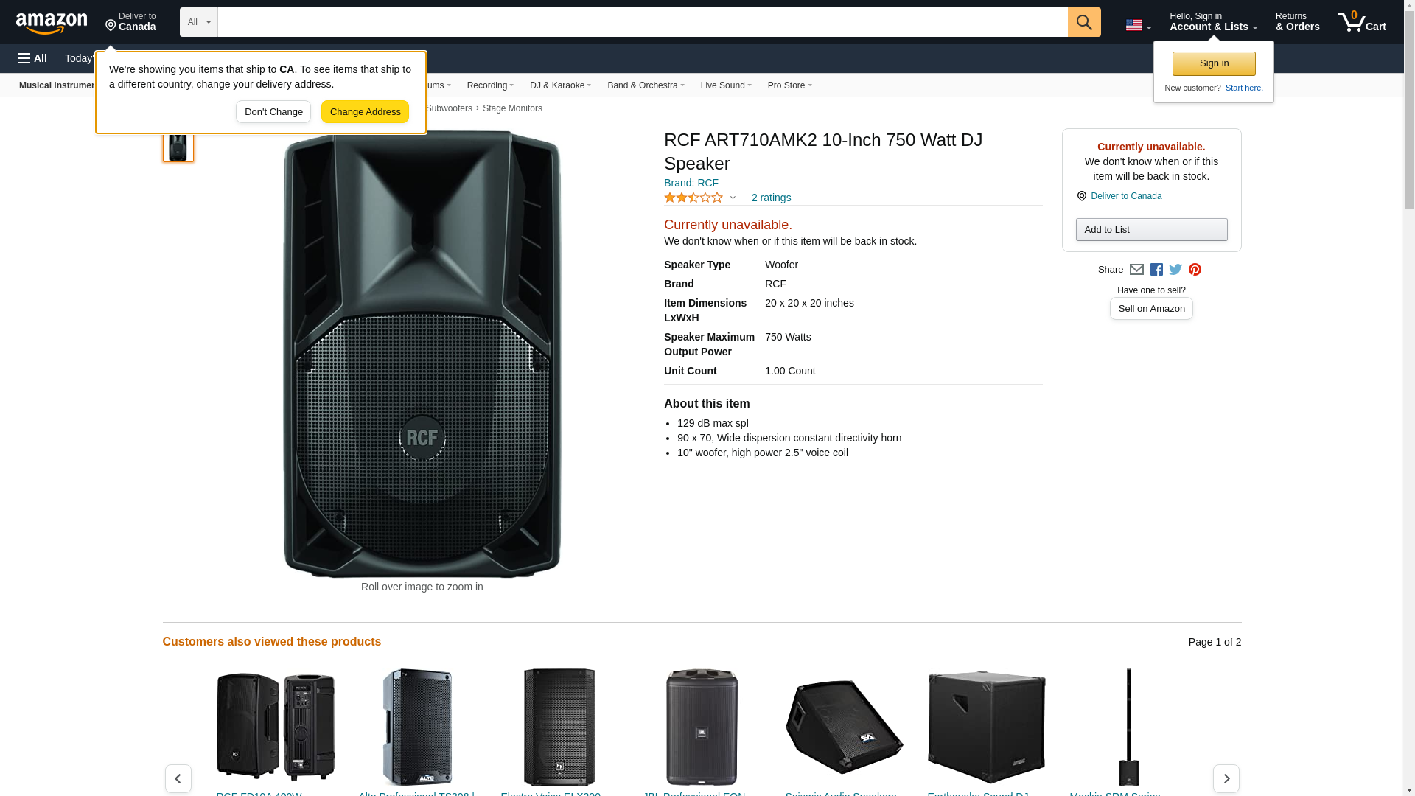This screenshot has width=1415, height=796.
Task: Click the search magnifier button
Action: [1083, 22]
